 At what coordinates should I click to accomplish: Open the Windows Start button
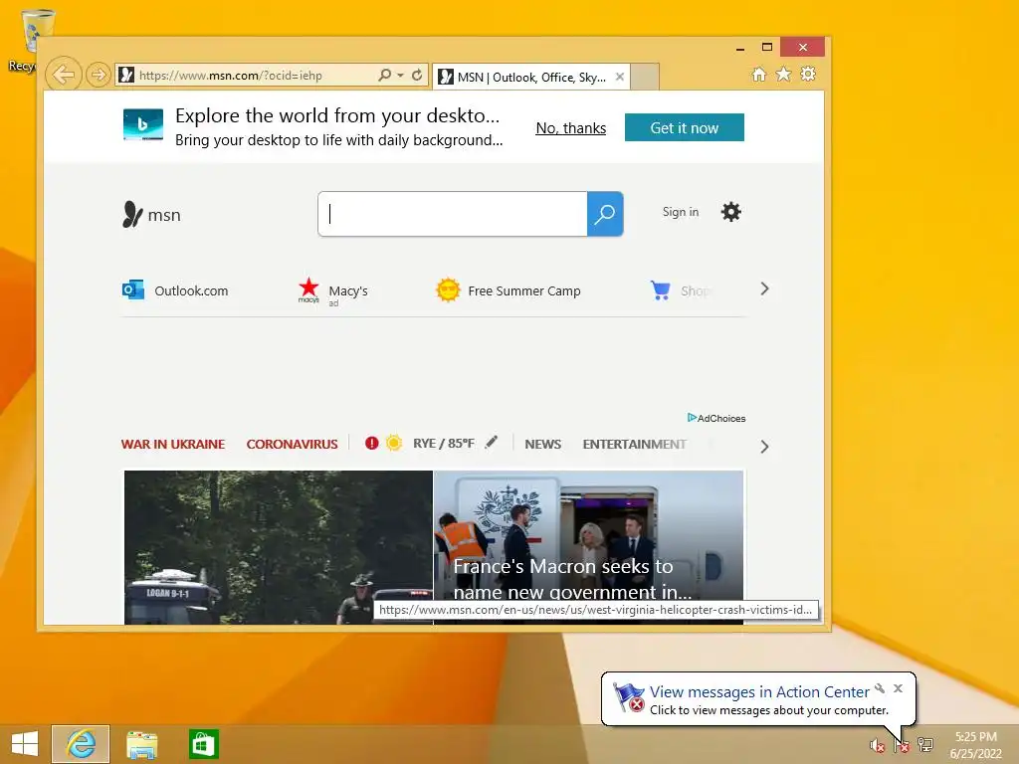(24, 744)
